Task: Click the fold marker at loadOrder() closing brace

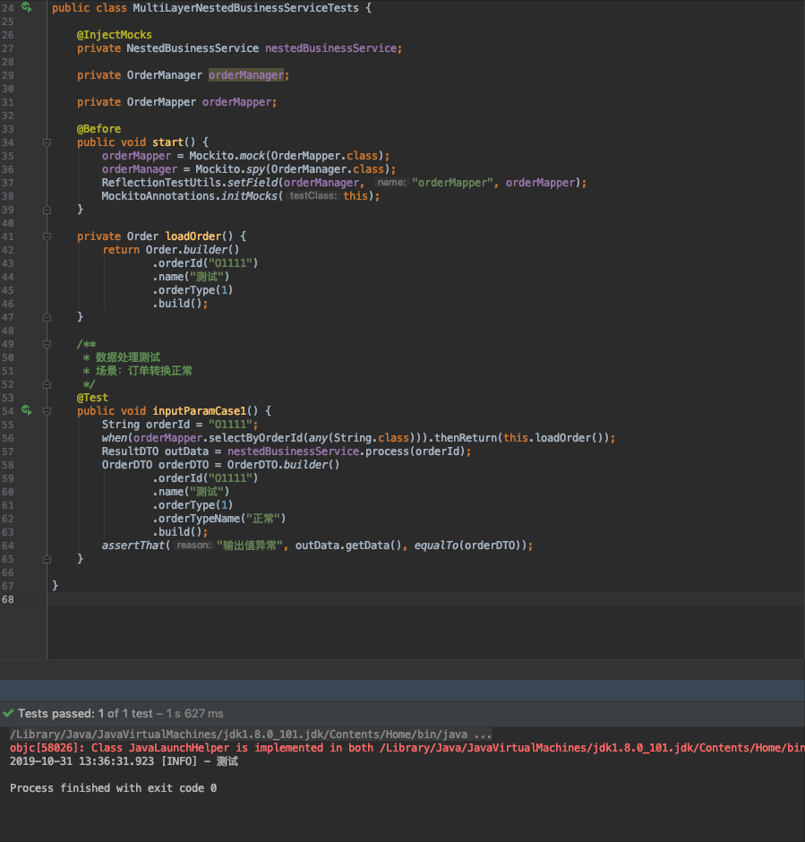Action: point(47,316)
